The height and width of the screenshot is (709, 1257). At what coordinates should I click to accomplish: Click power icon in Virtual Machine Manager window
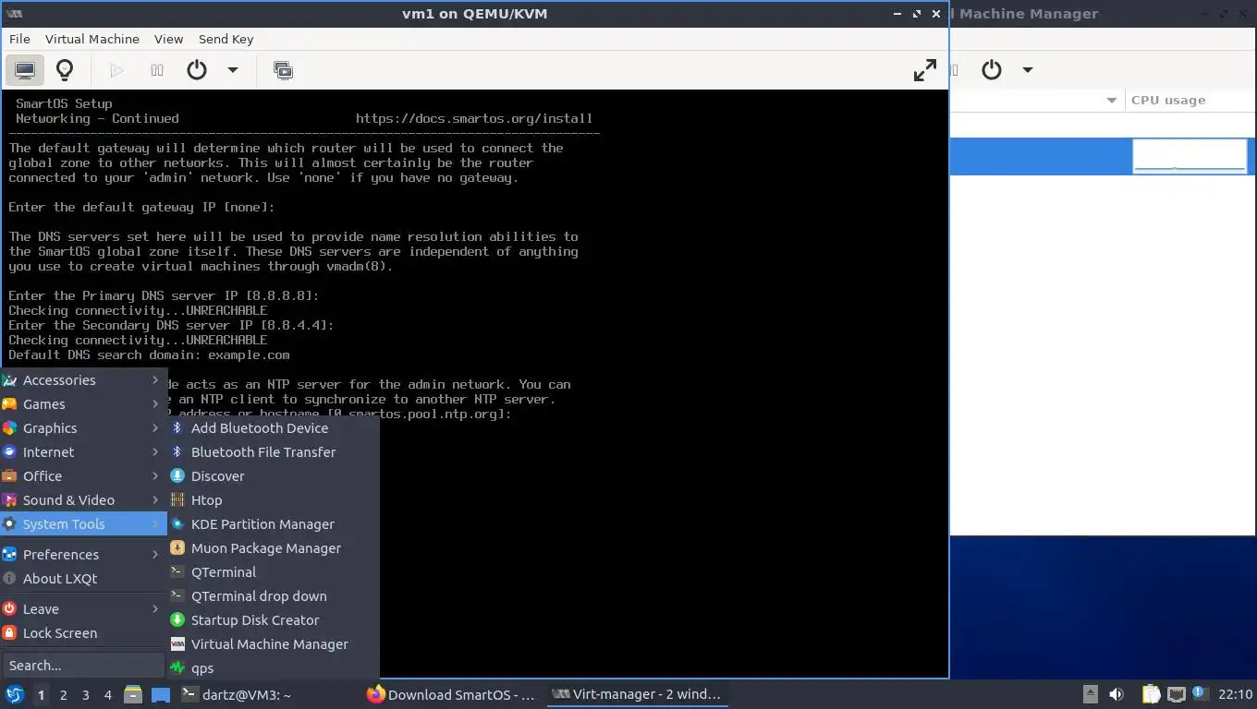click(x=992, y=70)
